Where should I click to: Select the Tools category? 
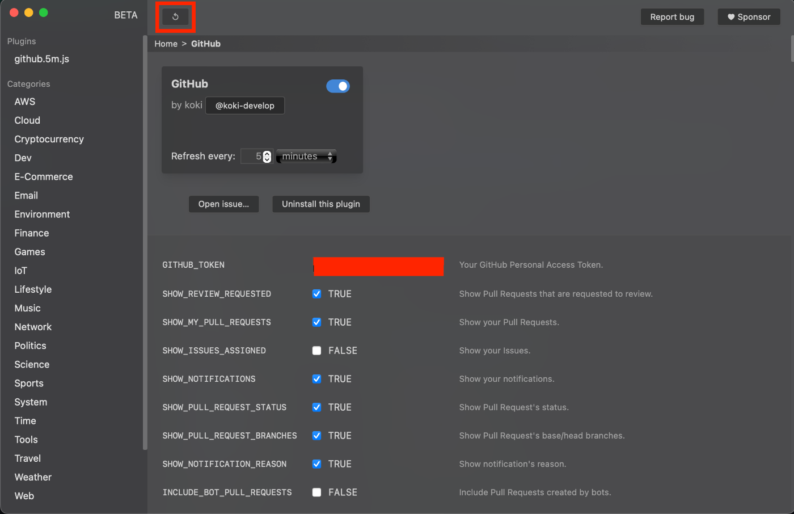26,440
